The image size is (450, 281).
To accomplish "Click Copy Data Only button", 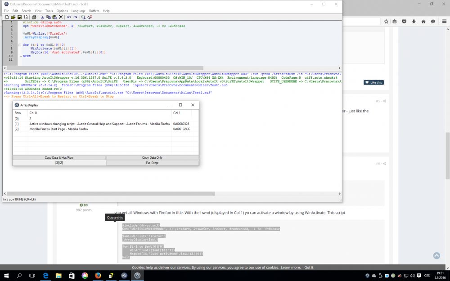I will click(152, 157).
